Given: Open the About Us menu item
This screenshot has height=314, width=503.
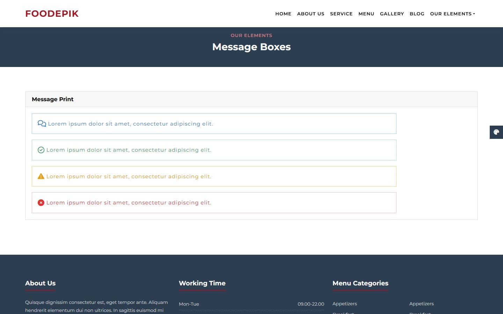Looking at the screenshot, I should (311, 14).
